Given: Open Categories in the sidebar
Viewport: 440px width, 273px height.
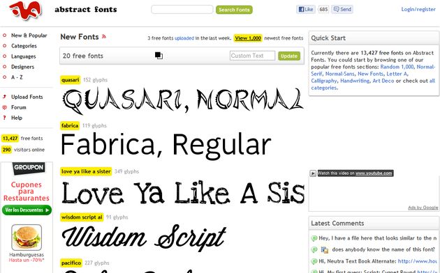Looking at the screenshot, I should pos(24,46).
